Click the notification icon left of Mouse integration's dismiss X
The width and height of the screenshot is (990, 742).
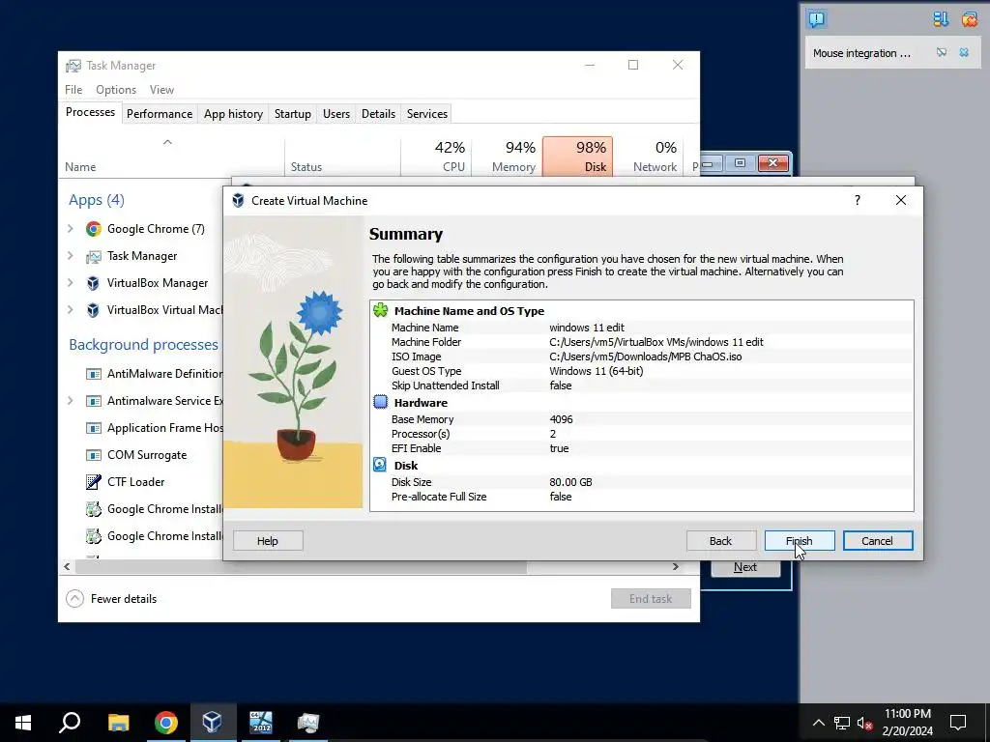click(942, 53)
